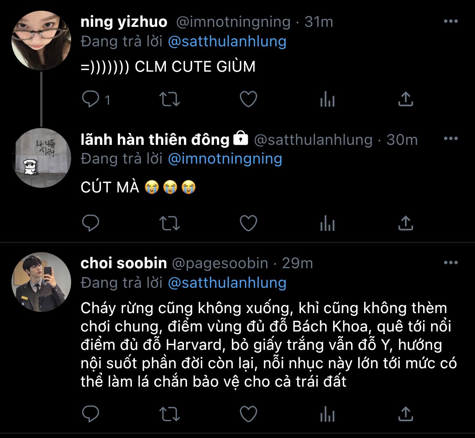This screenshot has height=438, width=475.
Task: Open choi soobin's profile picture
Action: point(42,281)
